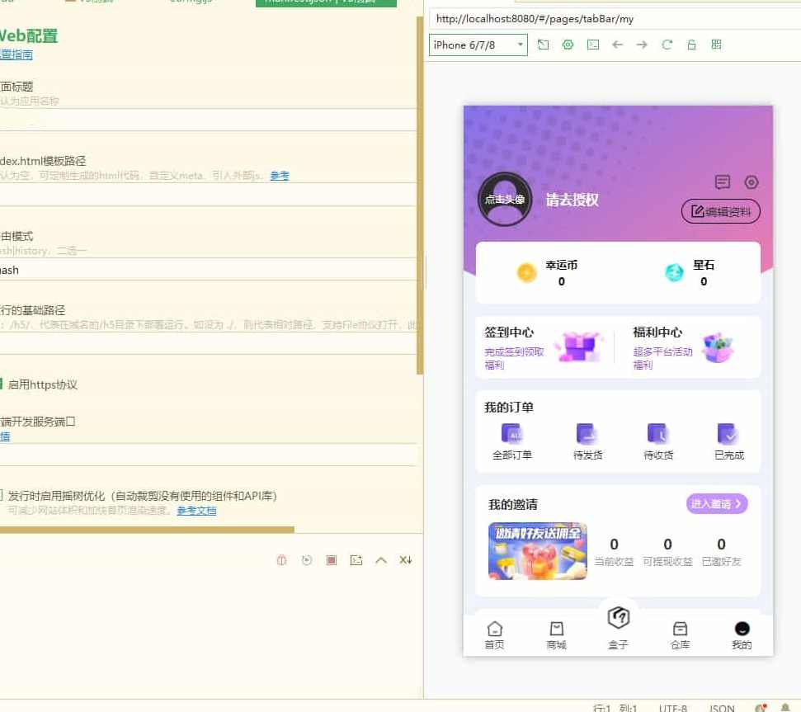Screen dimensions: 801x712
Task: Open the settings gear beside the chat icon
Action: pos(750,182)
